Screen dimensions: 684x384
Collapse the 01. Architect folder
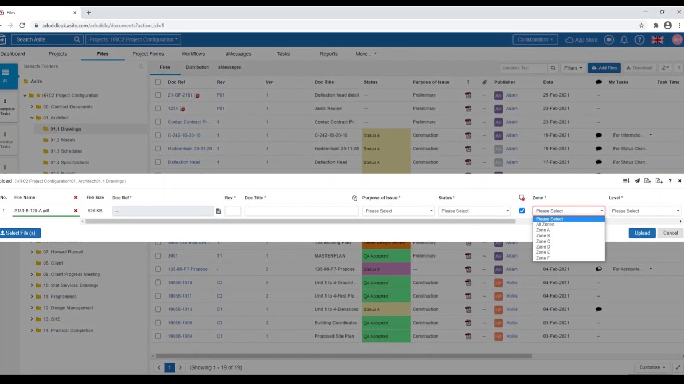[32, 118]
